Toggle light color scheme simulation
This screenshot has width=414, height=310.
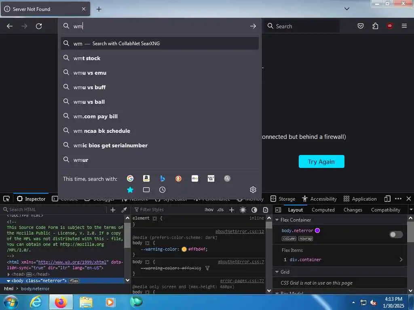tap(243, 210)
